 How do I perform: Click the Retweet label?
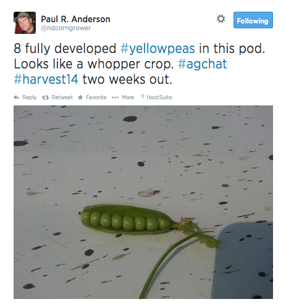click(62, 97)
